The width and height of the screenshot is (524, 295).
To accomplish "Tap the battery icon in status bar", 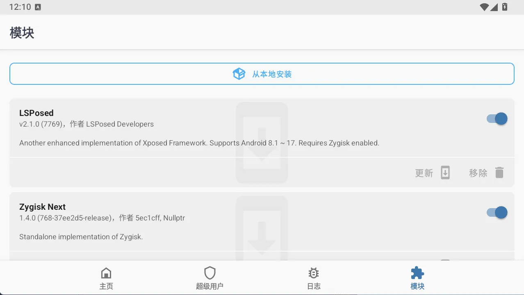I will (x=505, y=7).
